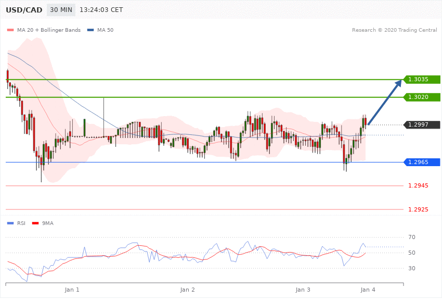Image resolution: width=442 pixels, height=300 pixels.
Task: Click the RSI 50 axis value
Action: coord(412,253)
